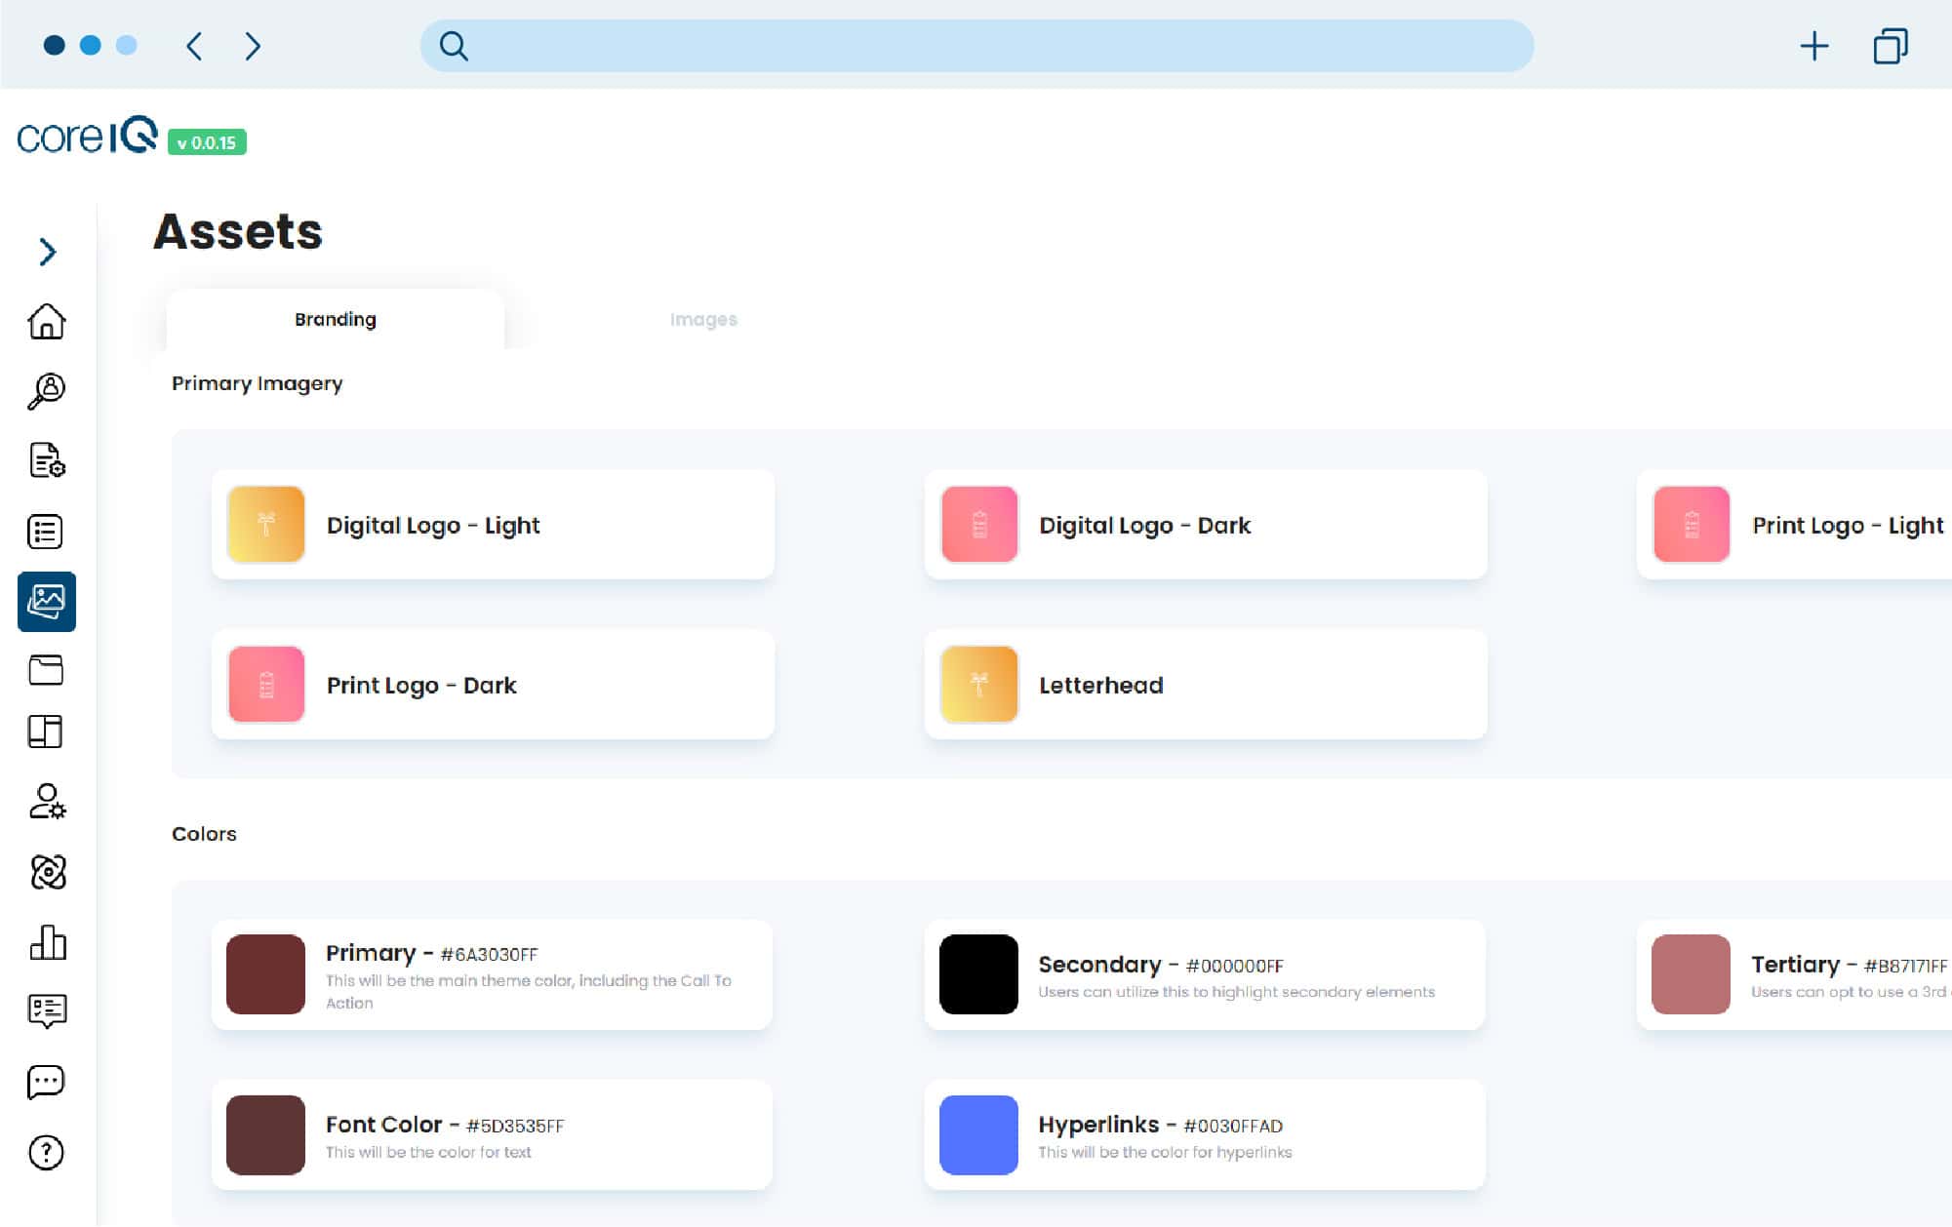
Task: Expand the sidebar with the chevron arrow
Action: click(x=47, y=252)
